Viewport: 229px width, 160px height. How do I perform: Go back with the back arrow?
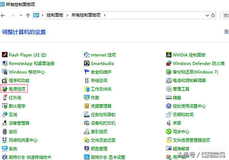click(3, 15)
